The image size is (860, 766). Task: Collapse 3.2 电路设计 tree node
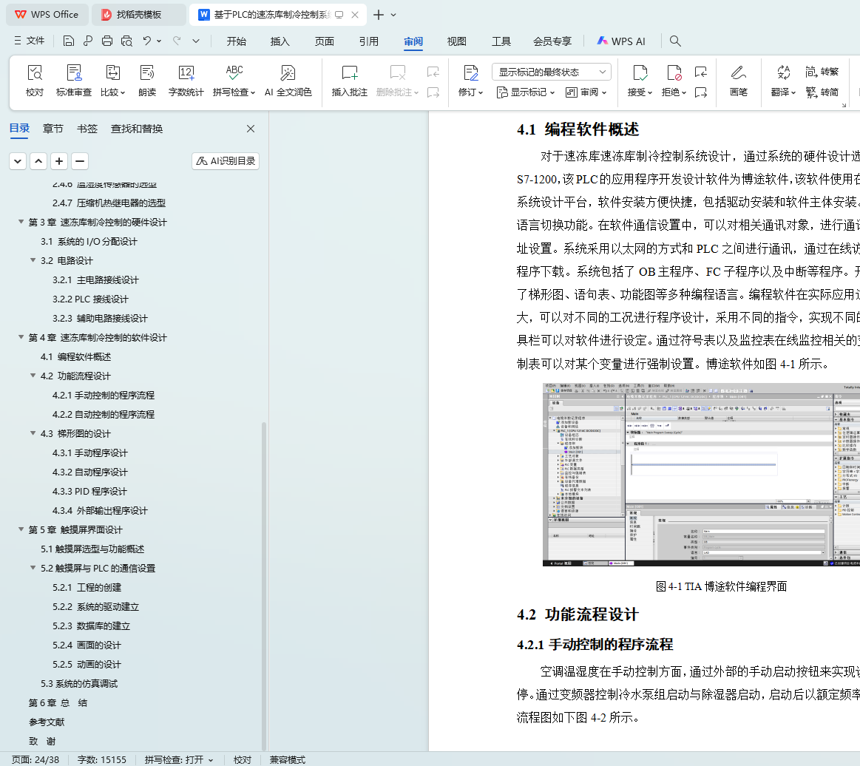(x=33, y=260)
